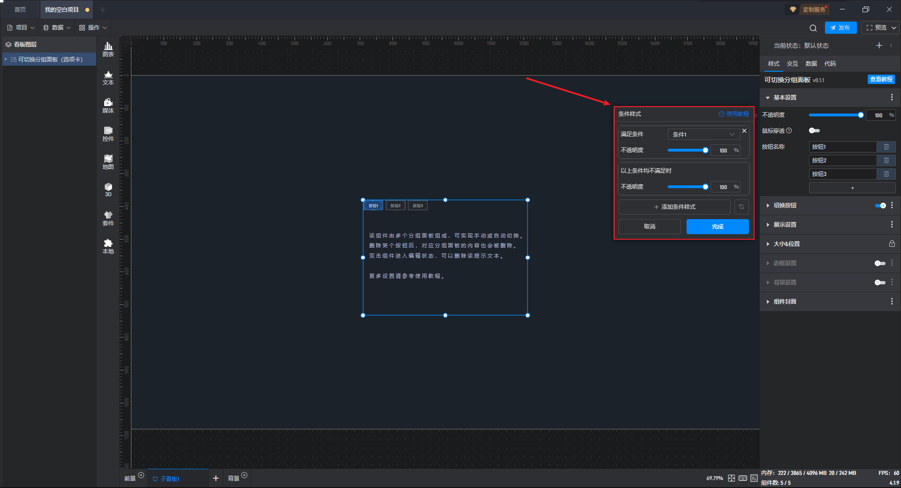Close condition 条件1 with the X icon
The image size is (901, 488).
click(744, 131)
